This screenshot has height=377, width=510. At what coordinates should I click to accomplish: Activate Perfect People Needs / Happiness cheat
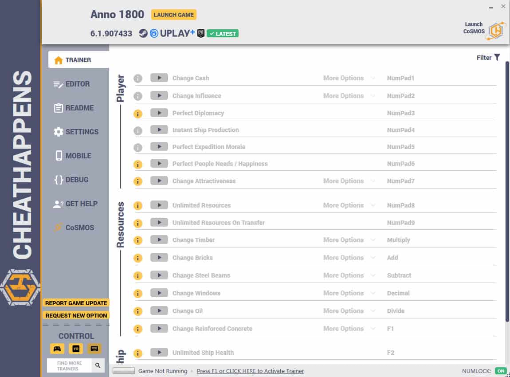(159, 164)
